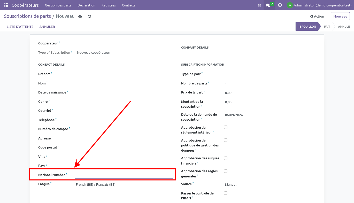The image size is (354, 203).
Task: Show the Prénom help tooltip mark
Action: tap(52, 73)
